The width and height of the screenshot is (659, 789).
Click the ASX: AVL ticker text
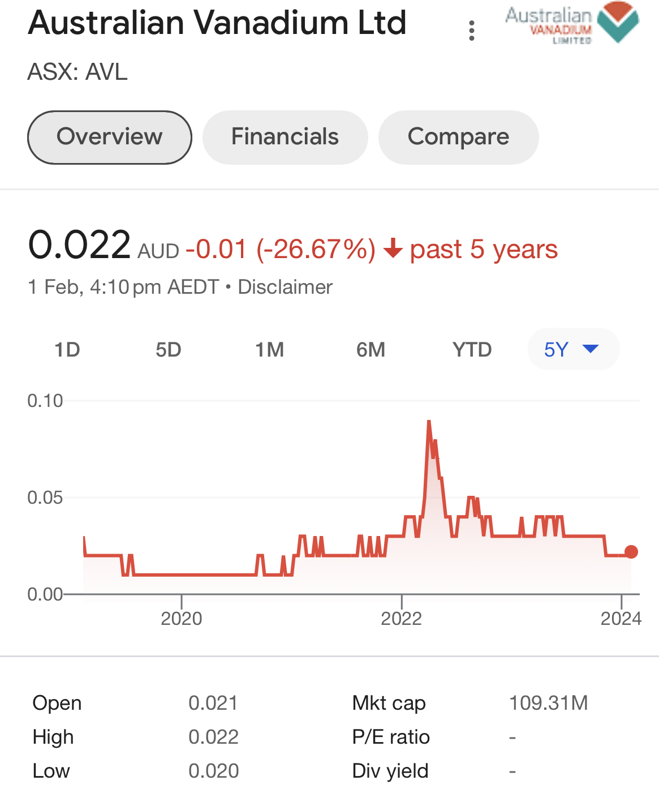coord(77,72)
